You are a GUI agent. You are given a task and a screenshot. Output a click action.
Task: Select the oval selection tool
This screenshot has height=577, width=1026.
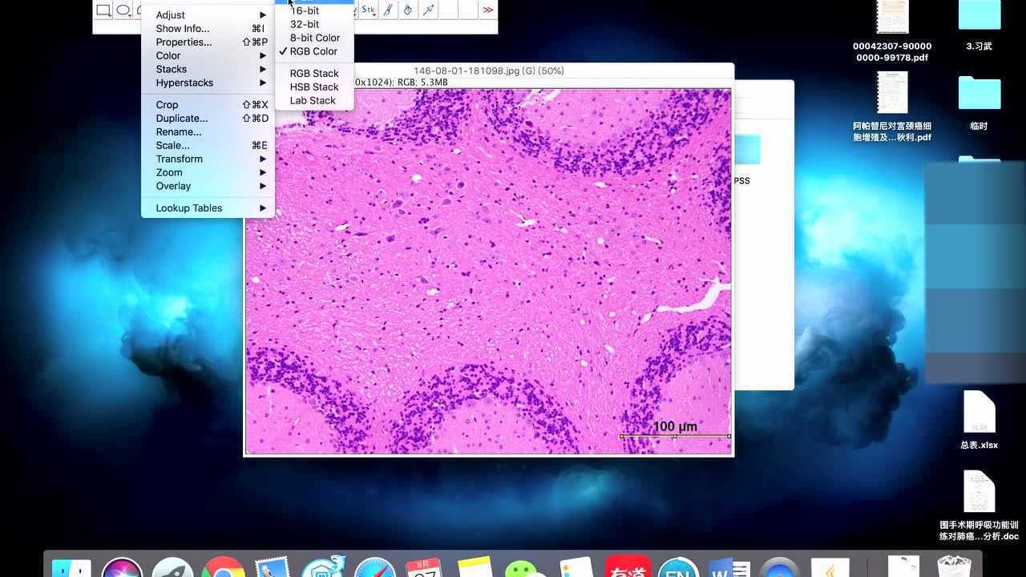(124, 10)
